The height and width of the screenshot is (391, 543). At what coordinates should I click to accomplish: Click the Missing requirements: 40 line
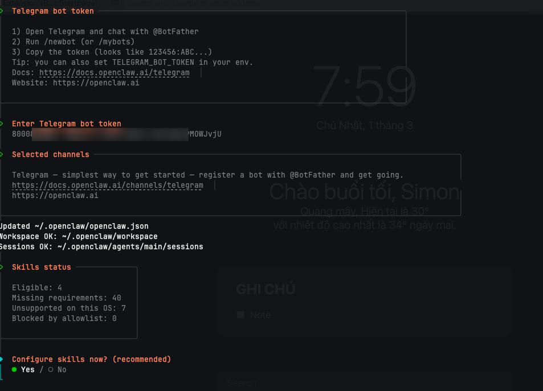coord(66,298)
